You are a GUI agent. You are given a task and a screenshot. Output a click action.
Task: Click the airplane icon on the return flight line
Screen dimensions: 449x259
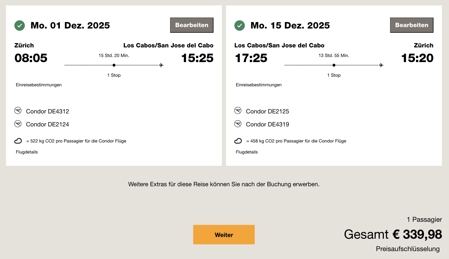(x=381, y=65)
